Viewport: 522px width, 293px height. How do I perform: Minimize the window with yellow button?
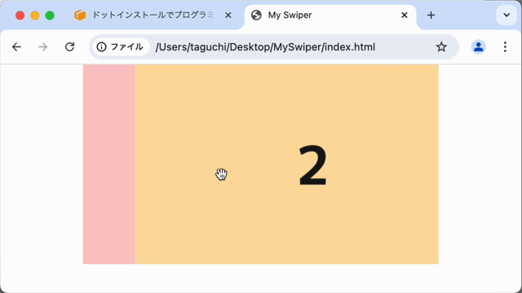(x=35, y=15)
